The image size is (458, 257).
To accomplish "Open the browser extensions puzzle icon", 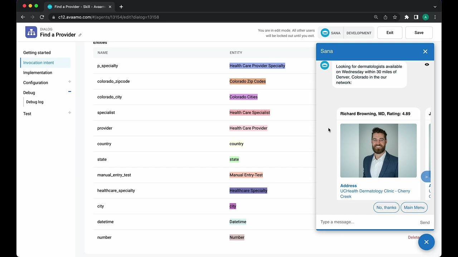I will tap(406, 17).
